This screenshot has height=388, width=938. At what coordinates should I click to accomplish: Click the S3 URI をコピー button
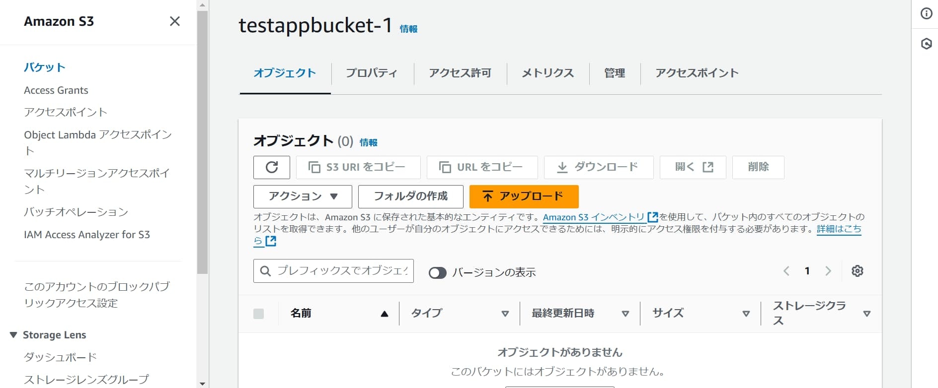click(x=358, y=167)
